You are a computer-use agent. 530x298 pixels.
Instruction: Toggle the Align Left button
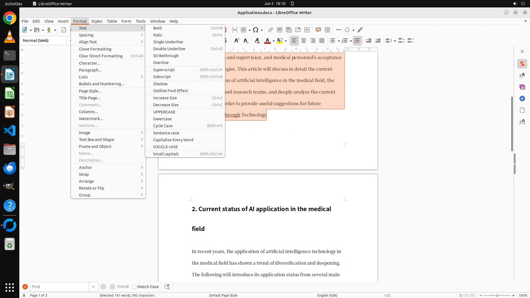tap(295, 41)
